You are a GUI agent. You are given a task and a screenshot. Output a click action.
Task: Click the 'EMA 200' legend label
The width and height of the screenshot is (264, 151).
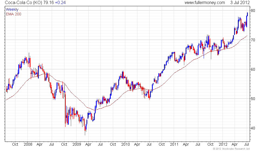[14, 14]
